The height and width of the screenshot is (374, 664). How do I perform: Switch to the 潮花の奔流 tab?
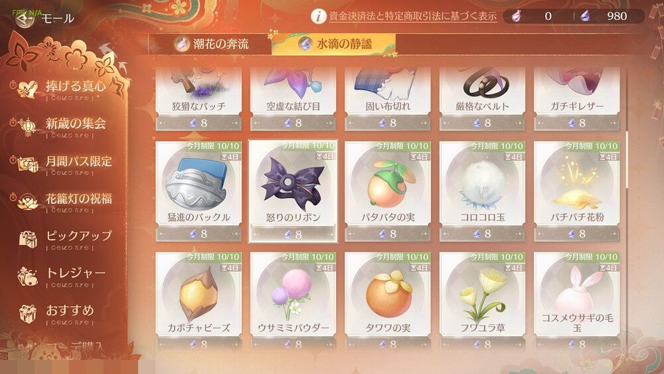click(x=211, y=44)
